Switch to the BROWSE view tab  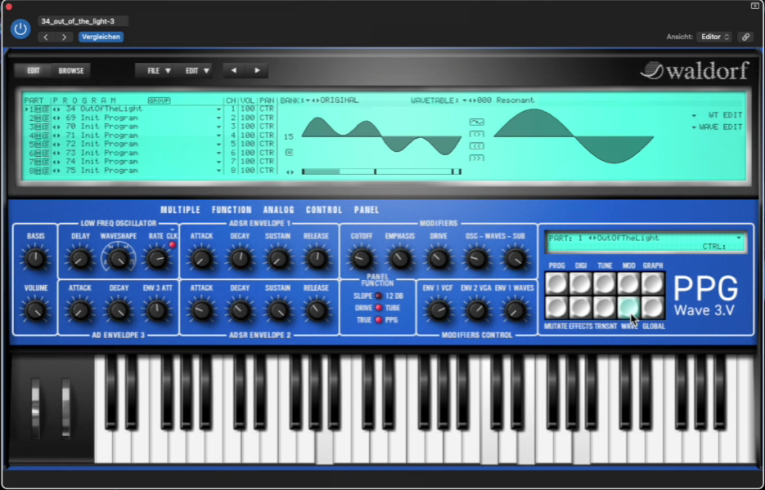coord(71,70)
